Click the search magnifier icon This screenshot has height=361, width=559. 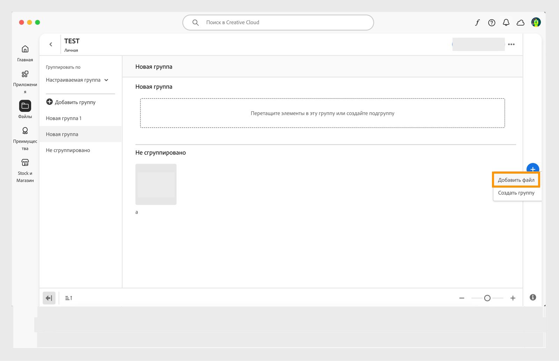click(x=196, y=22)
